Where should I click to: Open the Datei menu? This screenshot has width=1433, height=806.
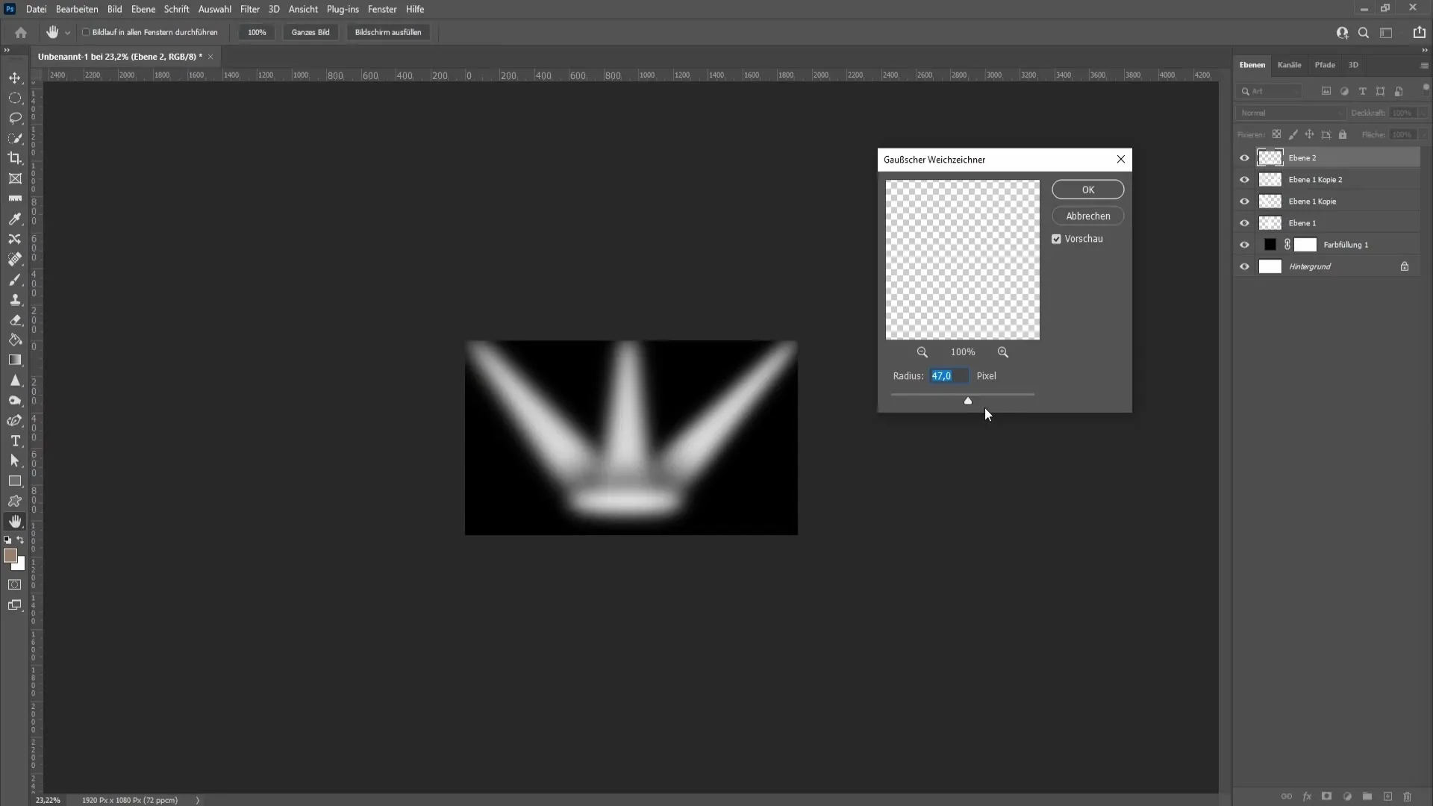click(36, 9)
